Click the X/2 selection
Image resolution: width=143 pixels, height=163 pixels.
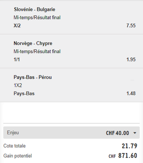pos(17,26)
